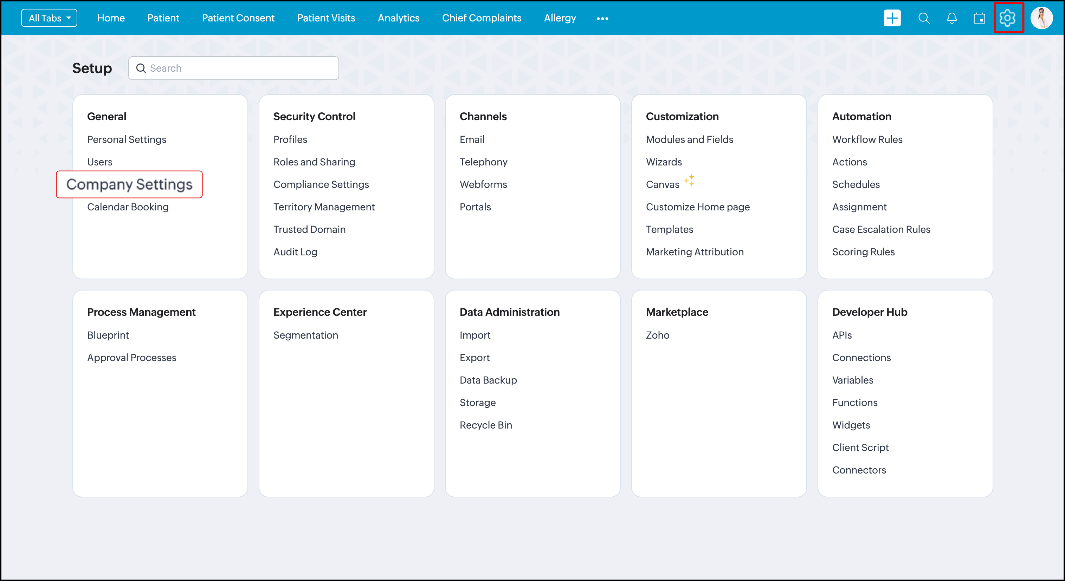Select Roles and Sharing option
This screenshot has width=1065, height=581.
[x=314, y=162]
